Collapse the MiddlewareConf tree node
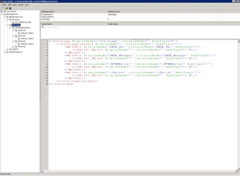Viewport: 240px width, 176px height. click(5, 17)
